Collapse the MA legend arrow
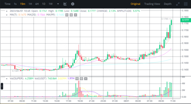191x104 pixels. pos(7,15)
